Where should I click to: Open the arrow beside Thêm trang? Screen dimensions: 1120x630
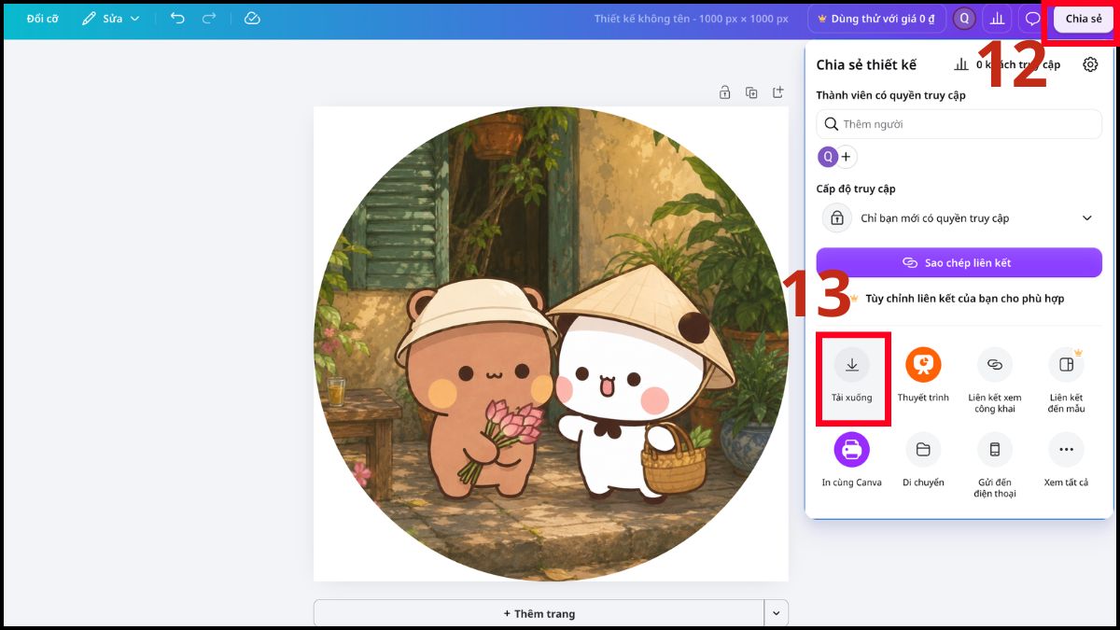777,613
